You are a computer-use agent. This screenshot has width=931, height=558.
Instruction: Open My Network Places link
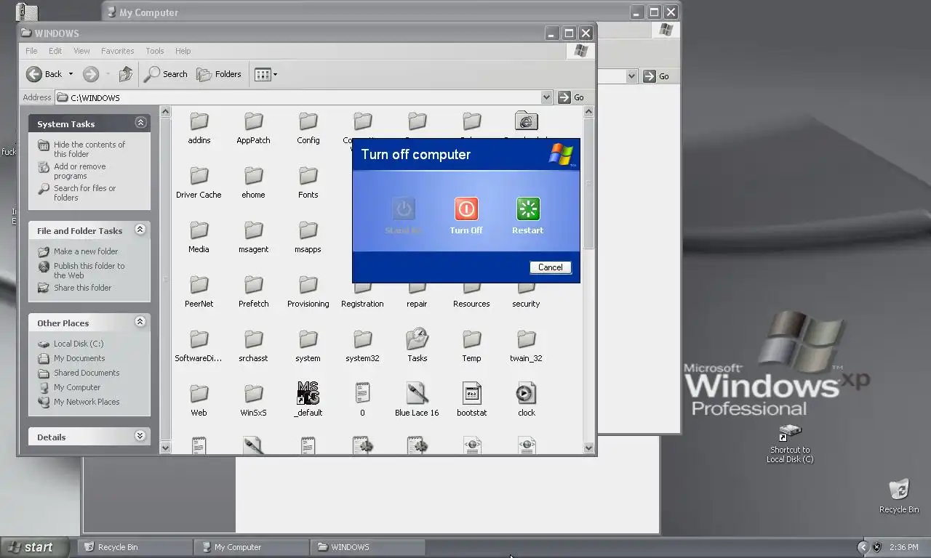(87, 402)
